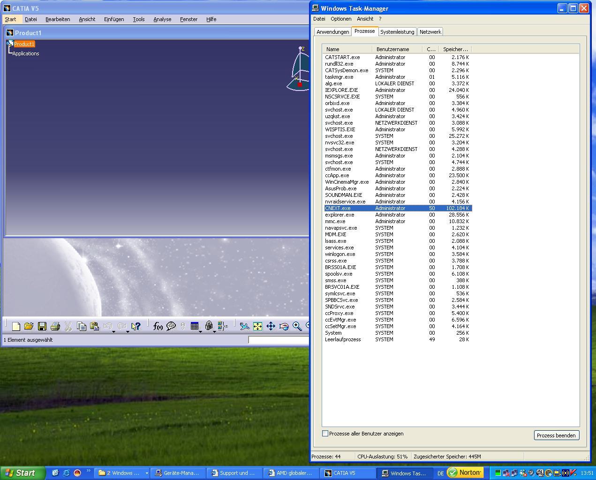Toggle 'Prozesse aller Benutzer anzeigen' checkbox

325,434
